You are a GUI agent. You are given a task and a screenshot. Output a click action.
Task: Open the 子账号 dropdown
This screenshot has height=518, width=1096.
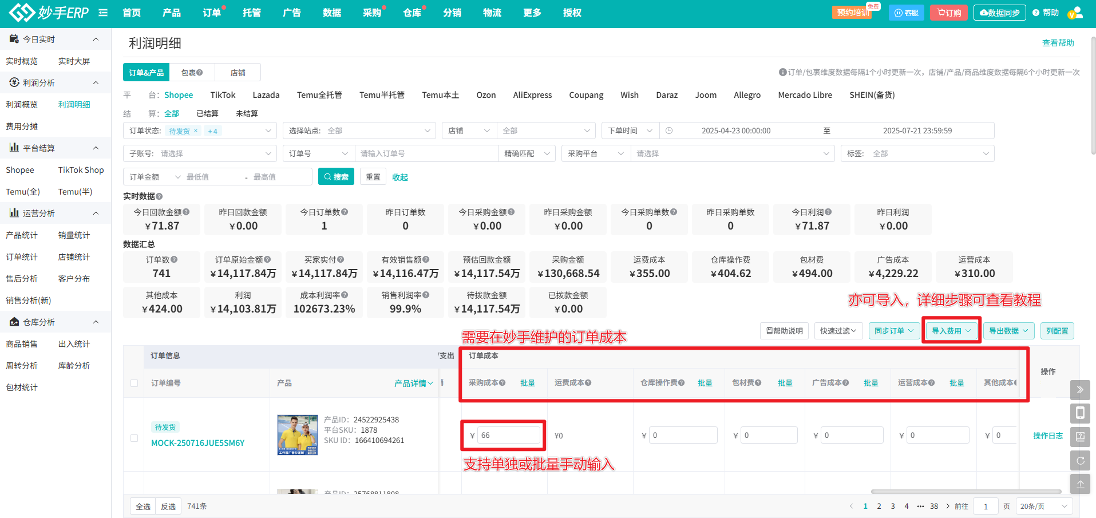pyautogui.click(x=200, y=153)
